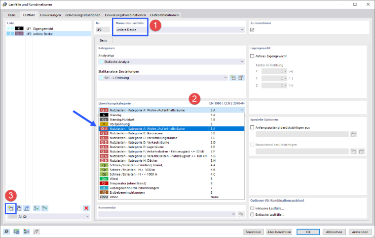Click the third bottom-left toolbar icon beside units
The image size is (375, 238).
[x=26, y=232]
